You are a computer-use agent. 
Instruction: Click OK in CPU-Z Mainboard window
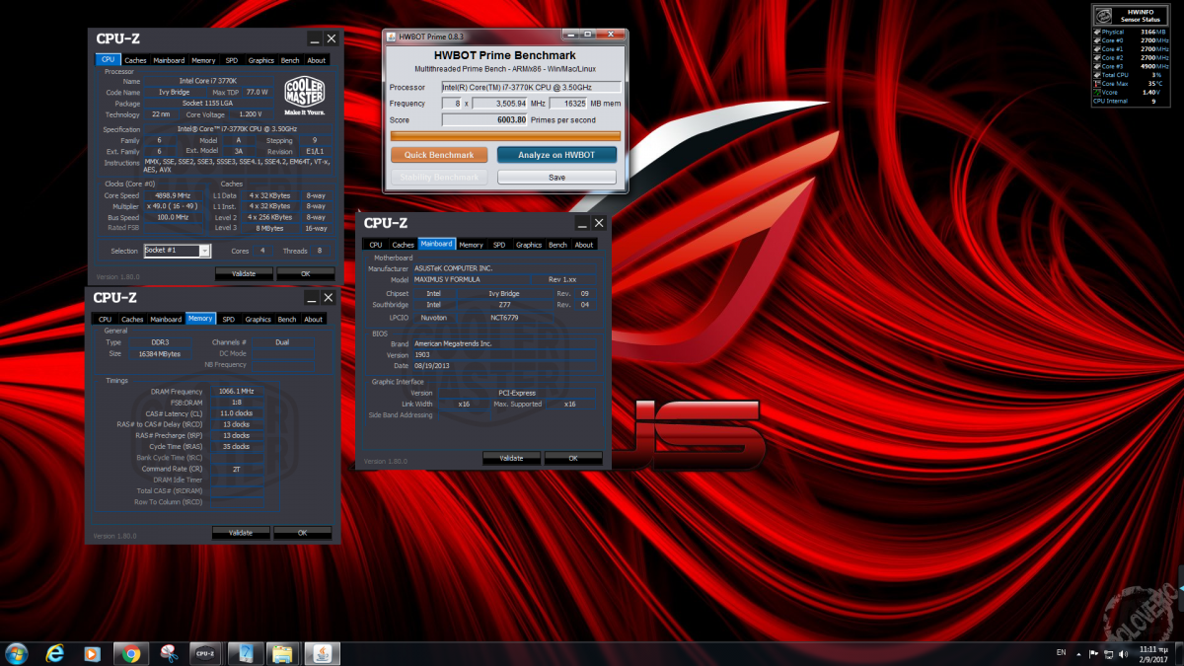[x=573, y=459]
